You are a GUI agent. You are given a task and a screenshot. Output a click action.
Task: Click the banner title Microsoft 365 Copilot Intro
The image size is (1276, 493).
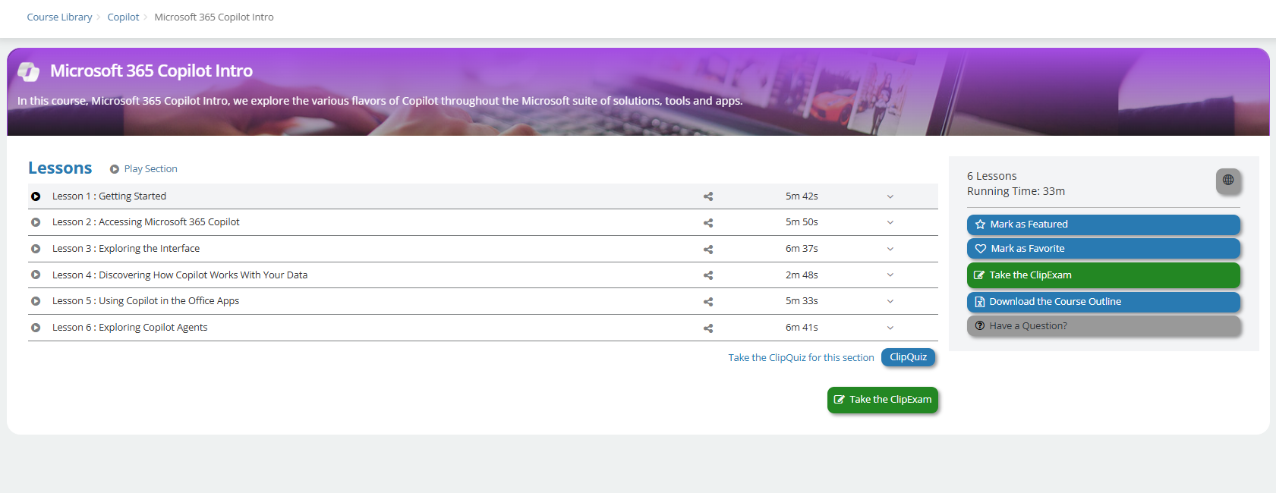tap(151, 71)
